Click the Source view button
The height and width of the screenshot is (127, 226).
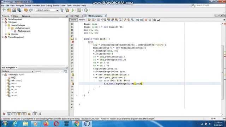(73, 20)
